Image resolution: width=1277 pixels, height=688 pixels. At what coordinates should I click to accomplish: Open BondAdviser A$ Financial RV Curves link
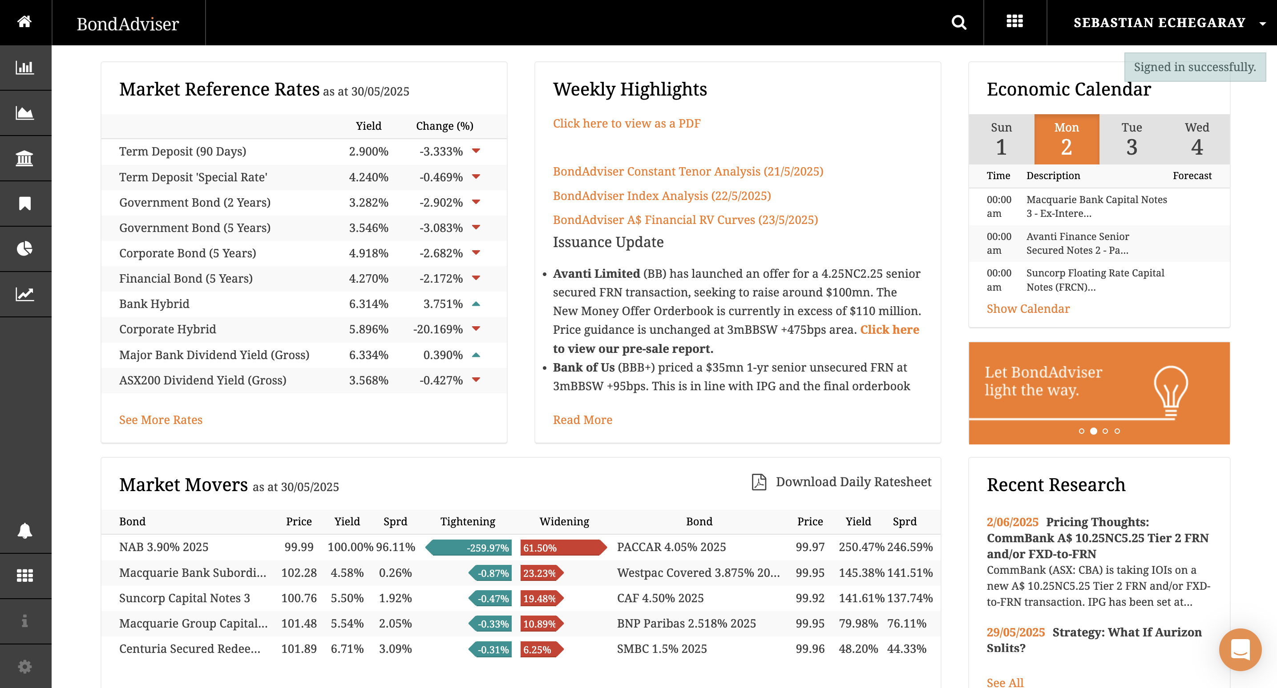coord(685,220)
